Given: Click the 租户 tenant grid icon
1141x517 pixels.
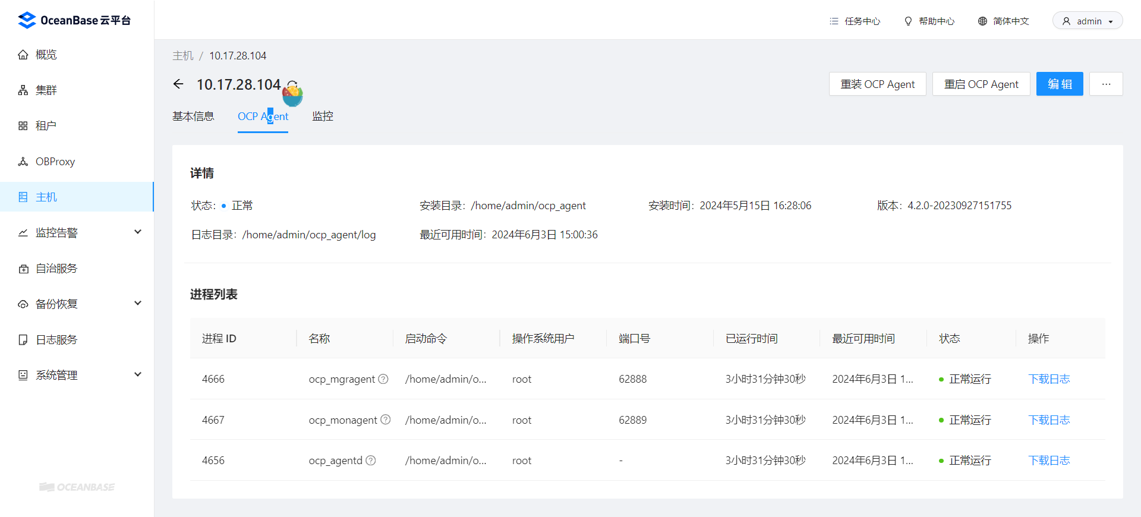Looking at the screenshot, I should [23, 126].
